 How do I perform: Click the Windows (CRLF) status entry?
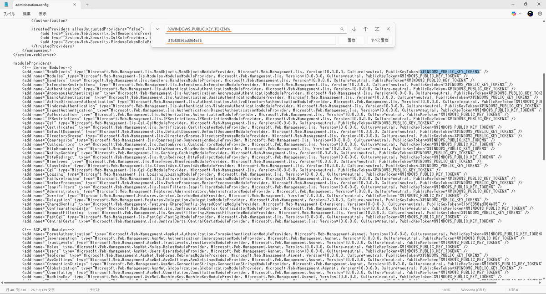click(474, 290)
